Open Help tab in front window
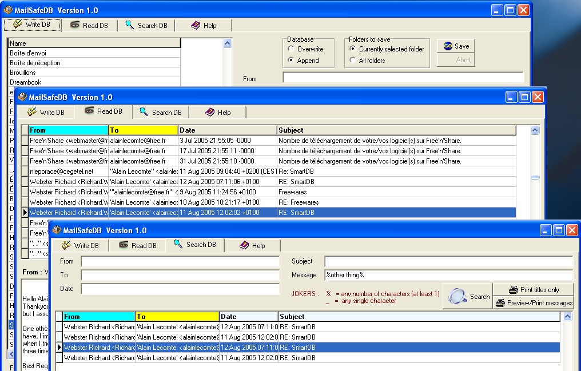This screenshot has height=371, width=581. click(252, 245)
